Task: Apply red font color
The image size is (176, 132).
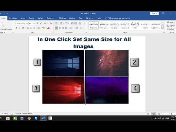Action: (48, 28)
